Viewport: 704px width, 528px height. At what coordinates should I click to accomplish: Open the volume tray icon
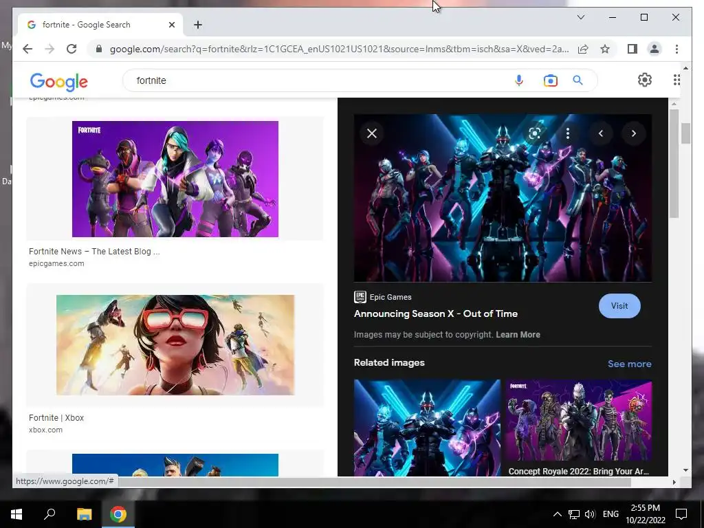click(x=590, y=514)
